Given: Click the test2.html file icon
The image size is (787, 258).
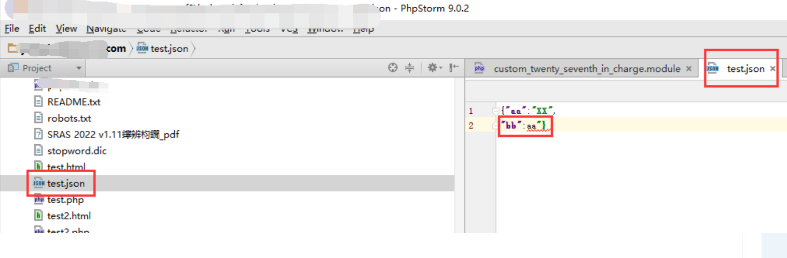Looking at the screenshot, I should [38, 216].
